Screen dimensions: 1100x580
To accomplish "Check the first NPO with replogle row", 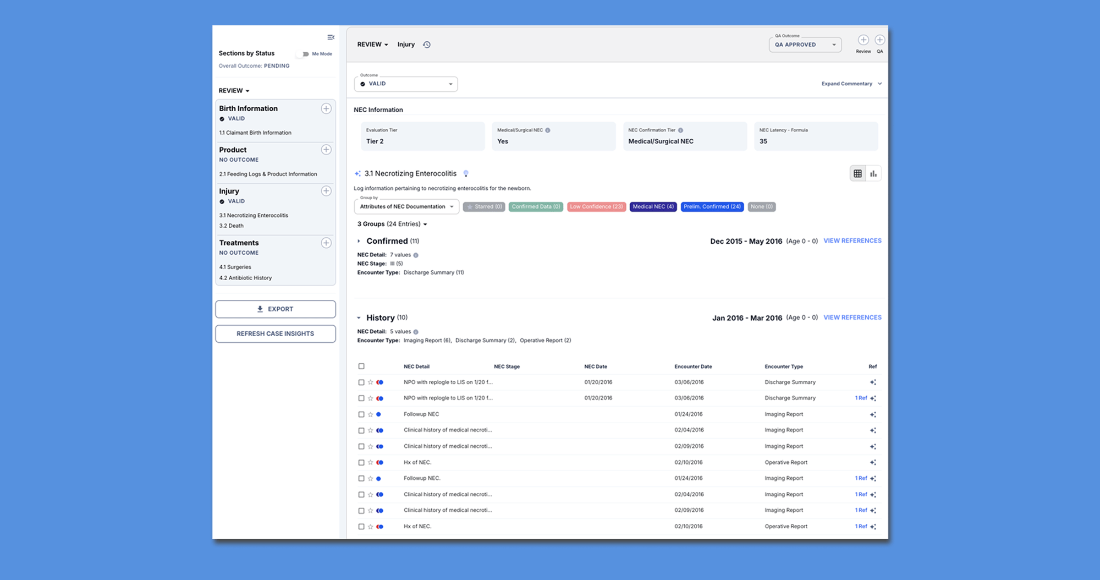I will click(361, 382).
